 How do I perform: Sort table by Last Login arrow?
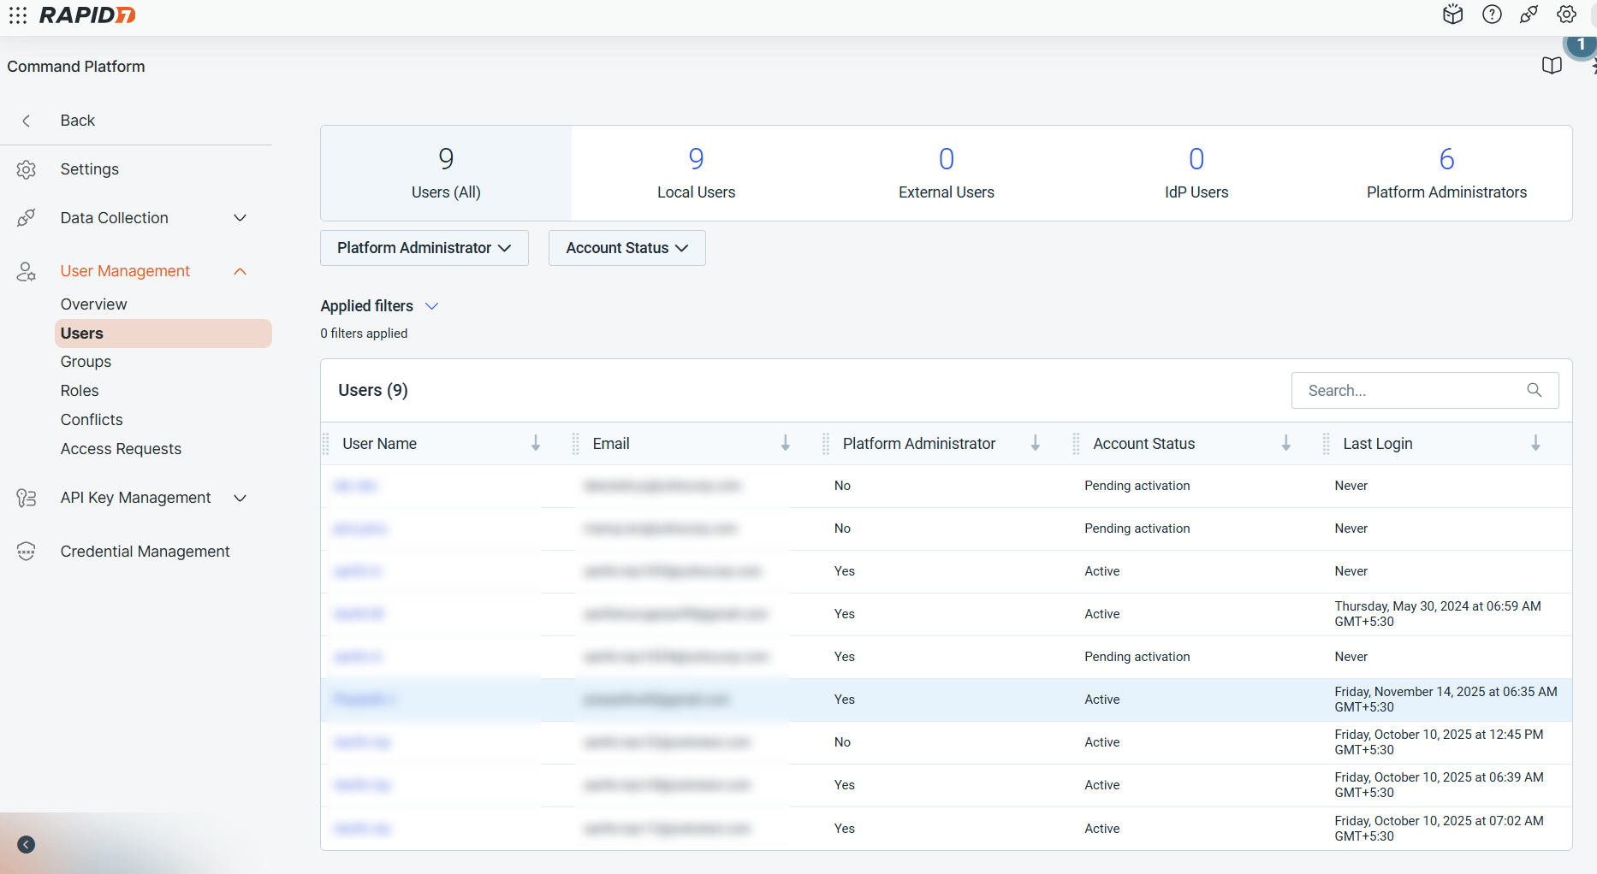click(1535, 443)
